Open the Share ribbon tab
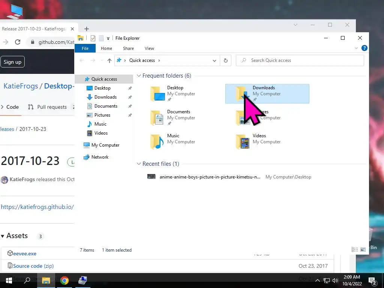Image resolution: width=384 pixels, height=288 pixels. tap(128, 48)
